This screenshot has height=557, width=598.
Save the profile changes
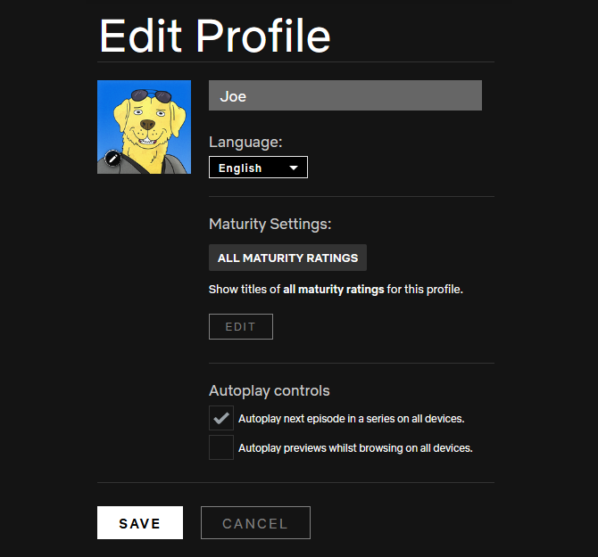140,523
